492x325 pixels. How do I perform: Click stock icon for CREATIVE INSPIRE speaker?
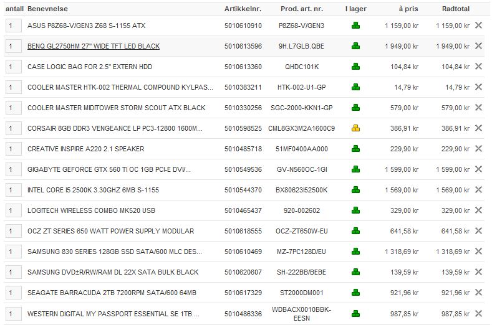[355, 148]
